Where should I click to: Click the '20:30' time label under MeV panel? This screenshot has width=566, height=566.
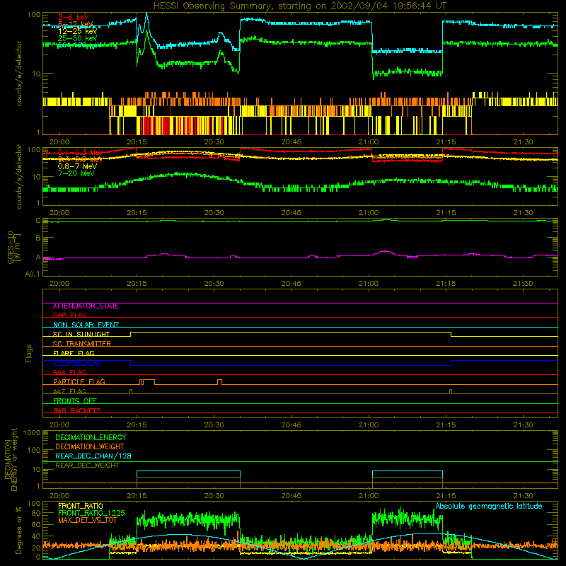[x=214, y=213]
